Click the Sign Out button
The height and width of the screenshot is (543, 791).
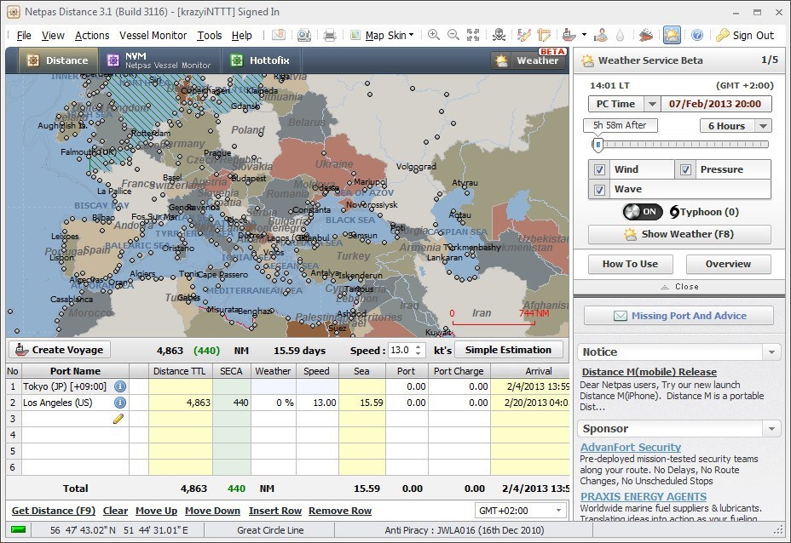tap(745, 35)
